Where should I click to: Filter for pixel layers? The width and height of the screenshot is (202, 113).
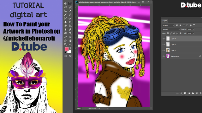point(177,25)
